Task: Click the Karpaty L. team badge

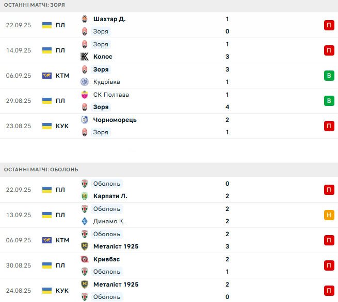Action: click(x=85, y=196)
